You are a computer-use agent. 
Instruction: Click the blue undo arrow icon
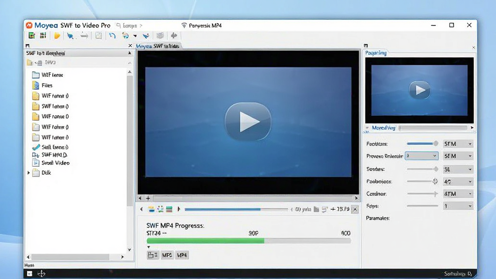pos(112,36)
